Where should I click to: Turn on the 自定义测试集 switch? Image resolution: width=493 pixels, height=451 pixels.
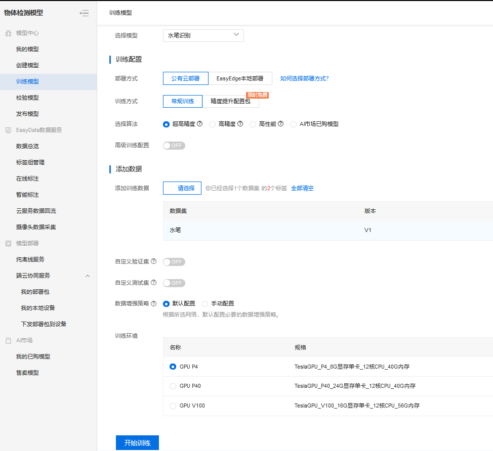[x=174, y=283]
